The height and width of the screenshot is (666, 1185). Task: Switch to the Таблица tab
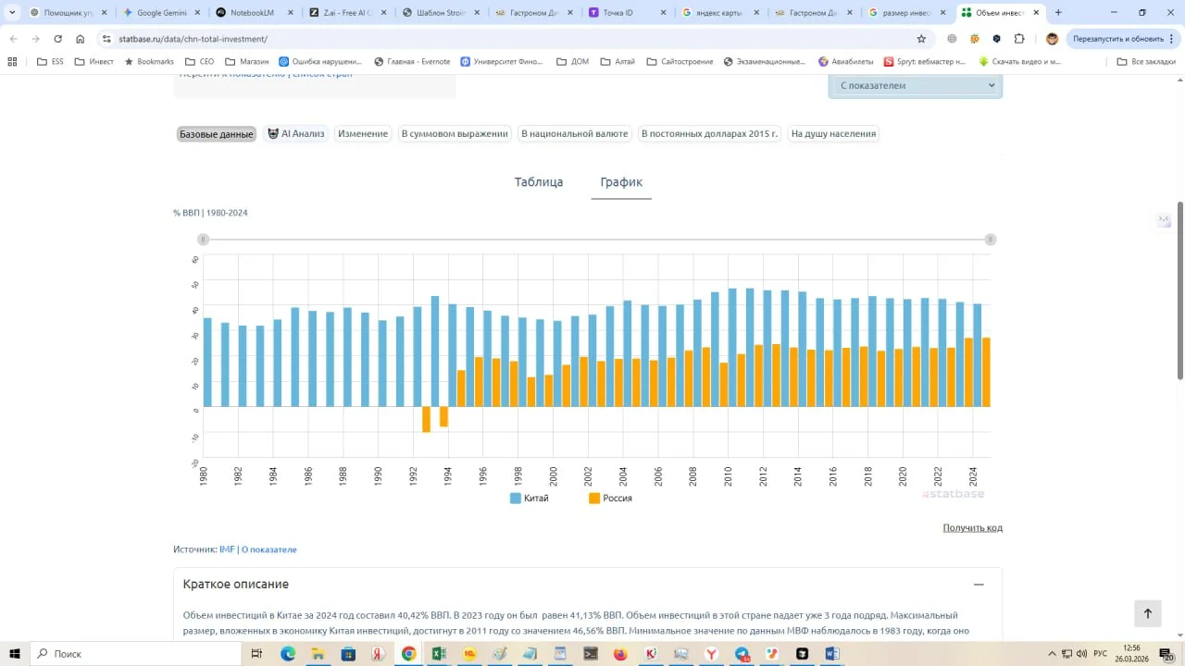click(x=539, y=182)
